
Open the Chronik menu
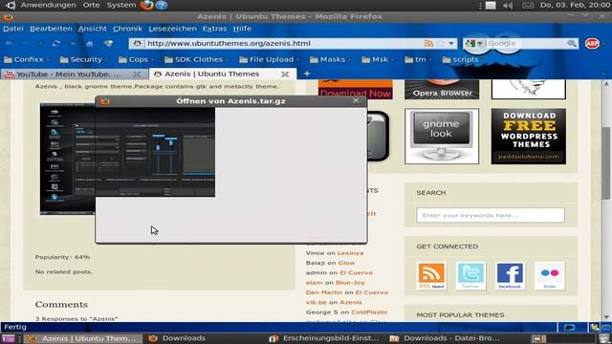(127, 29)
